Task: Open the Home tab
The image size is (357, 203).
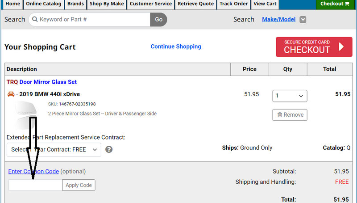Action: pos(12,4)
